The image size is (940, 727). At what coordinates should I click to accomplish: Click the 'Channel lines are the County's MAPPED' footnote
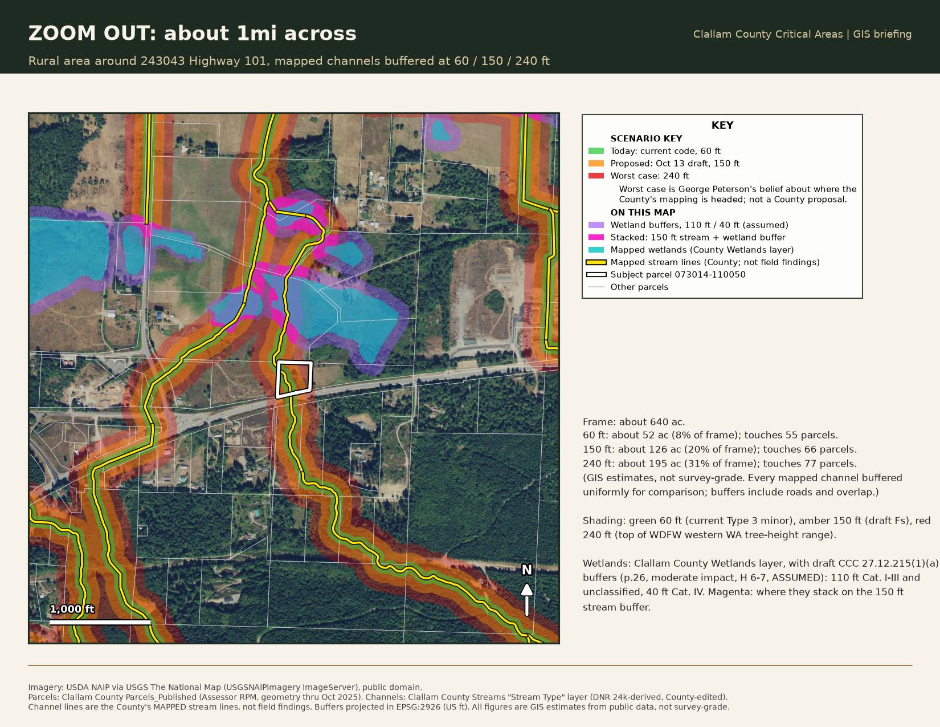coord(379,707)
